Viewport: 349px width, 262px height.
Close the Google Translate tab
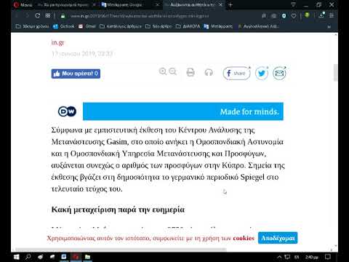tap(157, 4)
